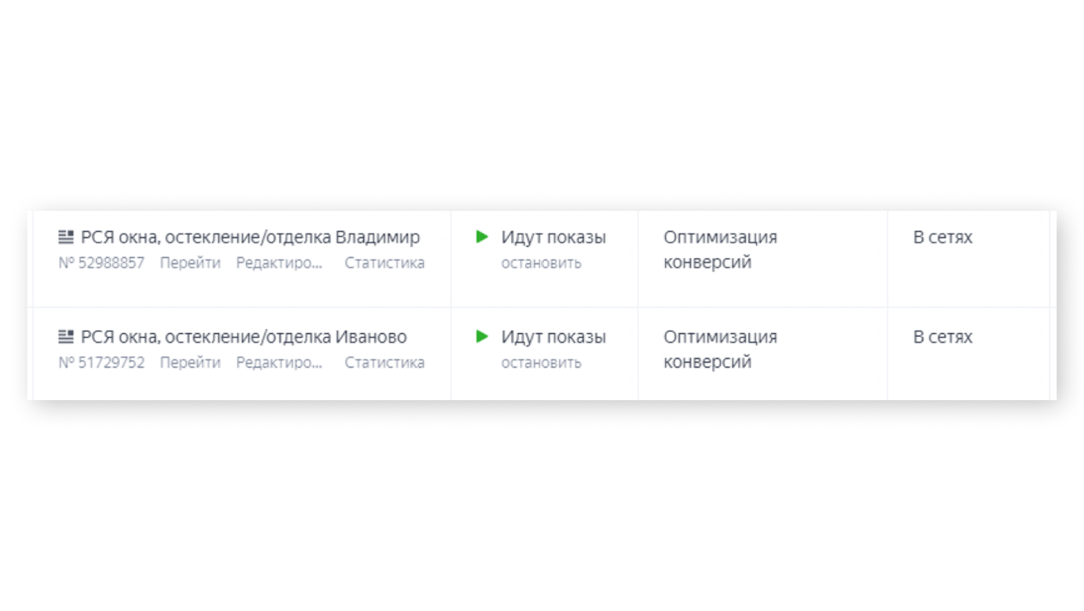
Task: Click campaign number № 52988857
Action: click(102, 263)
